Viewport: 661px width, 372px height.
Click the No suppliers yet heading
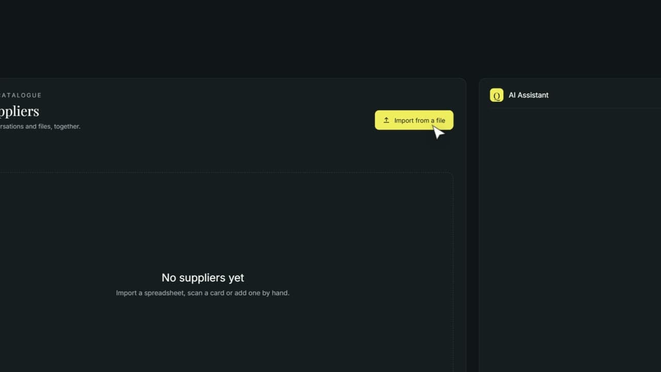tap(203, 277)
